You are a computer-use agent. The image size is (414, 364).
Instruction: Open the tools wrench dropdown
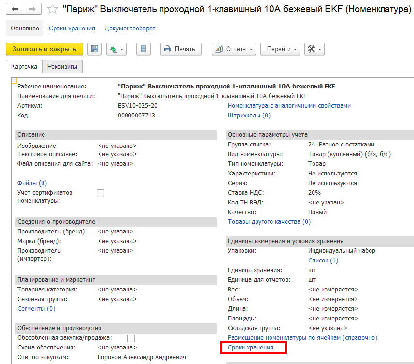click(x=314, y=49)
